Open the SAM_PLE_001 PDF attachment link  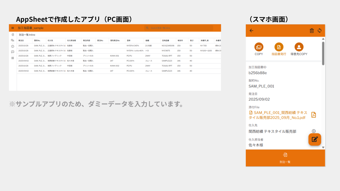pos(277,115)
